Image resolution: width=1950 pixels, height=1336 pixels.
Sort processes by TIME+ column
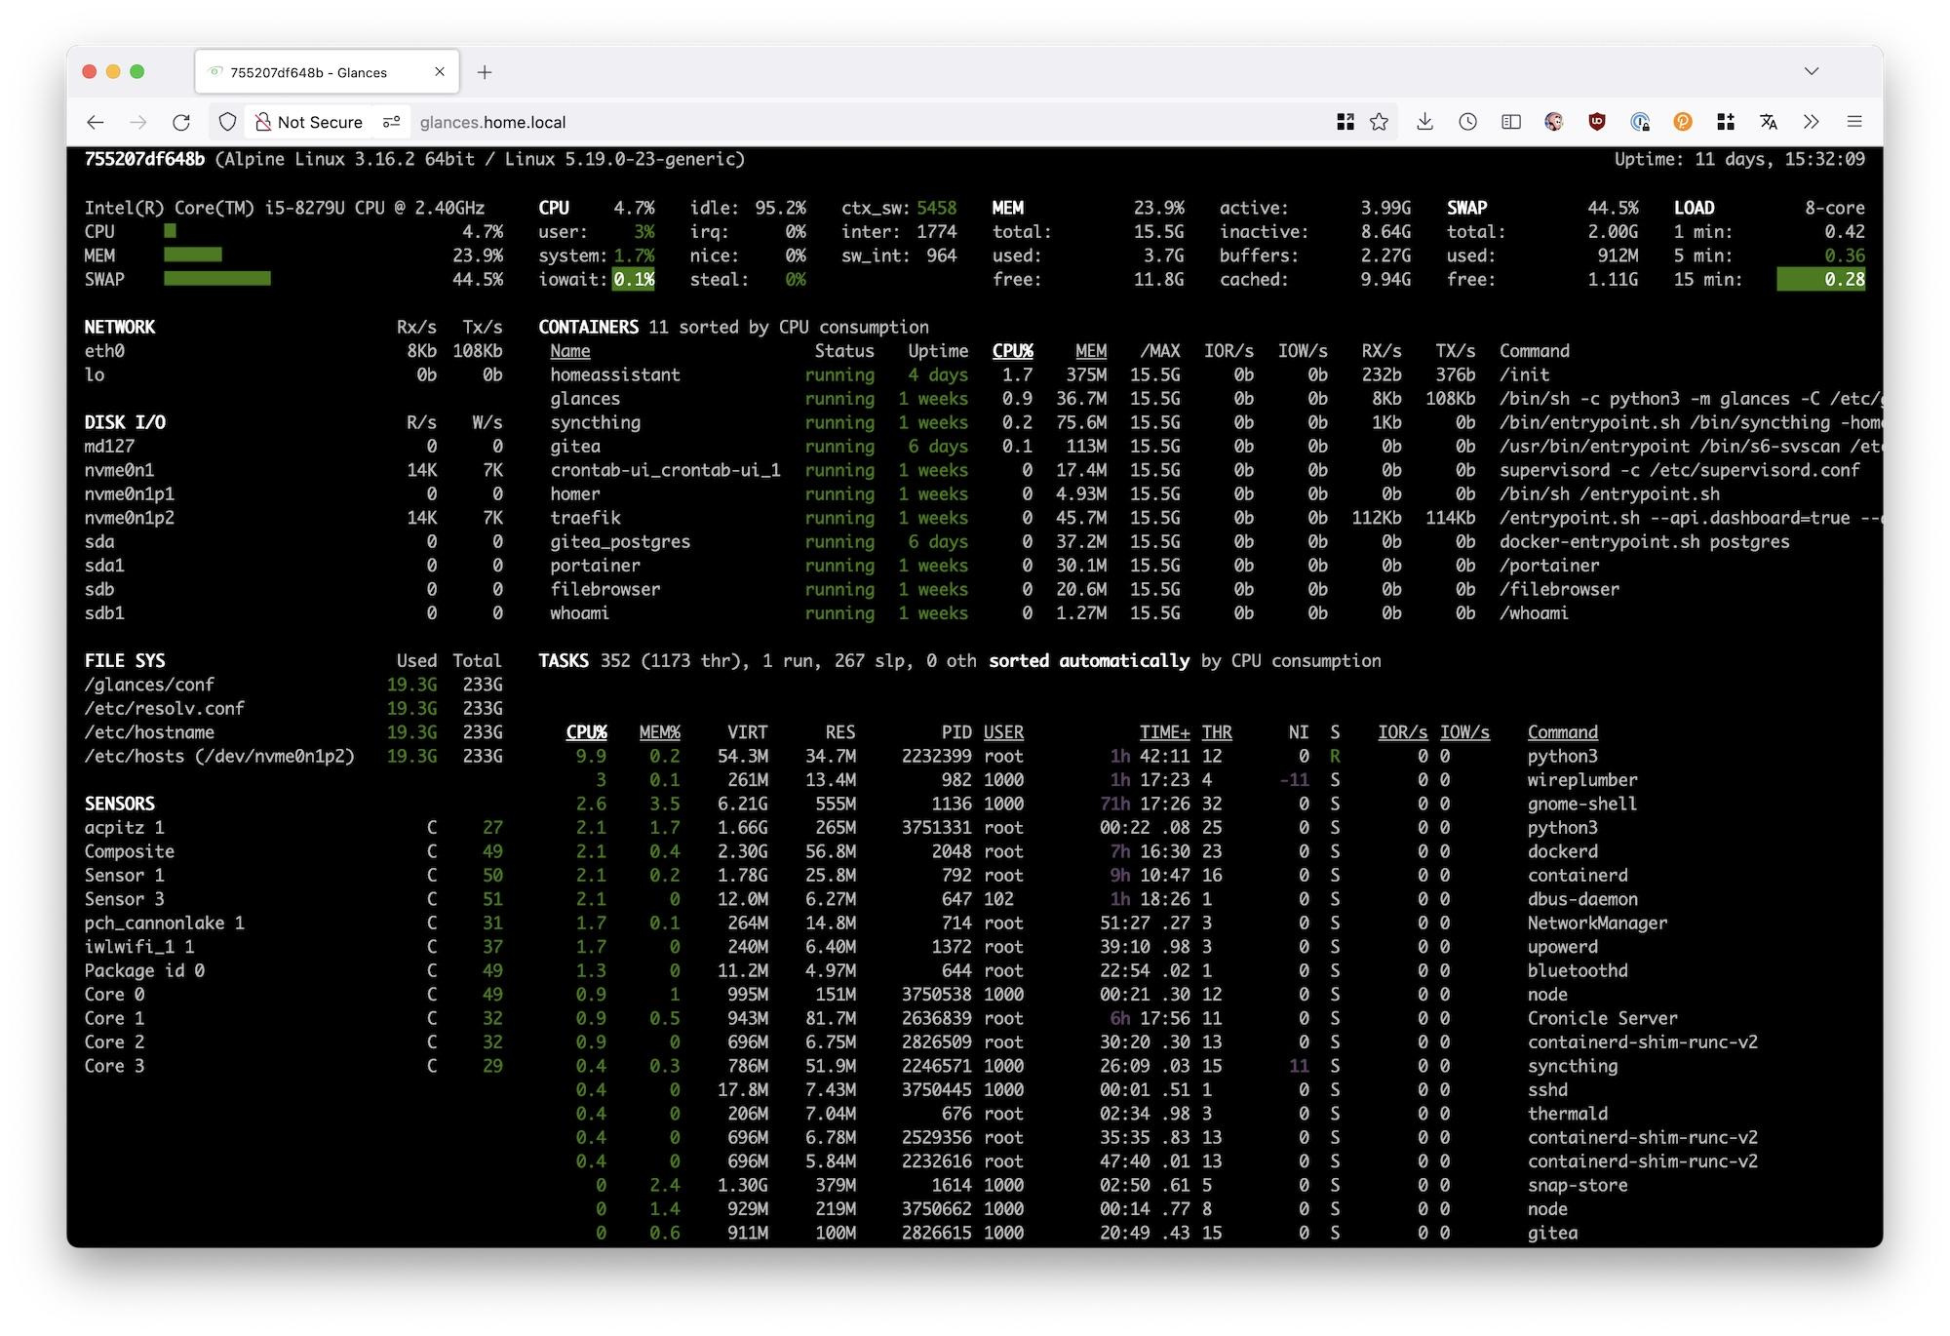pyautogui.click(x=1165, y=732)
